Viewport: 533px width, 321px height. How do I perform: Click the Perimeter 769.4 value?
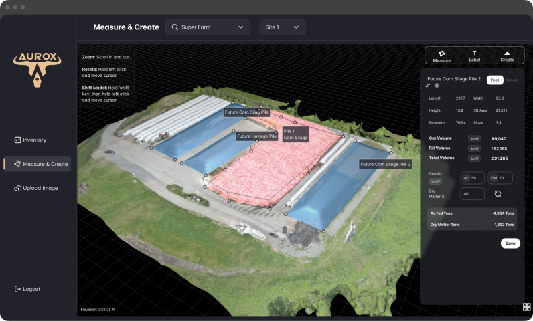(x=461, y=122)
